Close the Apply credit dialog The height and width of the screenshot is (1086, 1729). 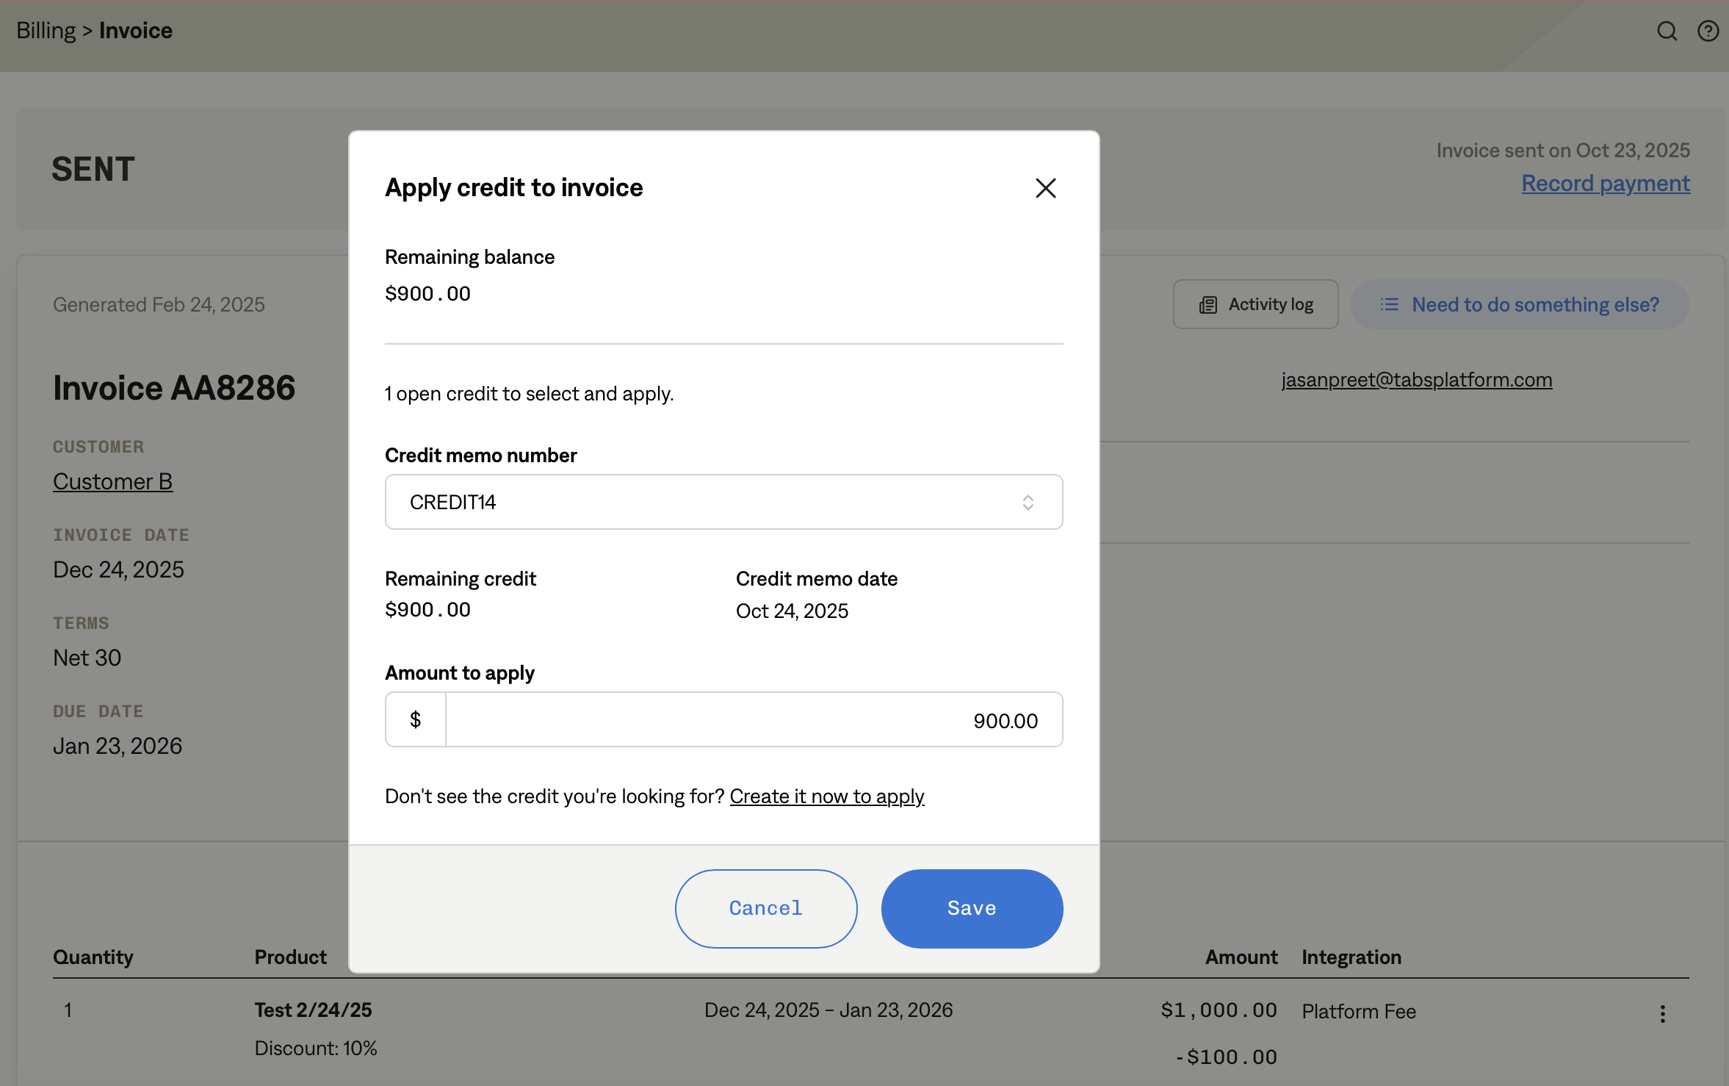[1045, 188]
